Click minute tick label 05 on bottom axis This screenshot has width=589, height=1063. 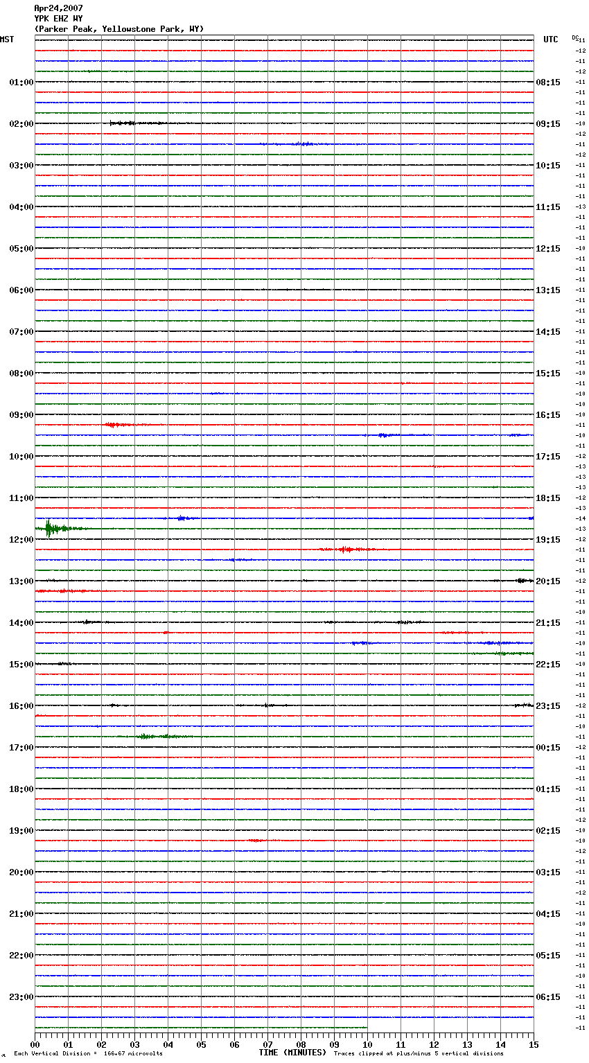[x=201, y=1044]
